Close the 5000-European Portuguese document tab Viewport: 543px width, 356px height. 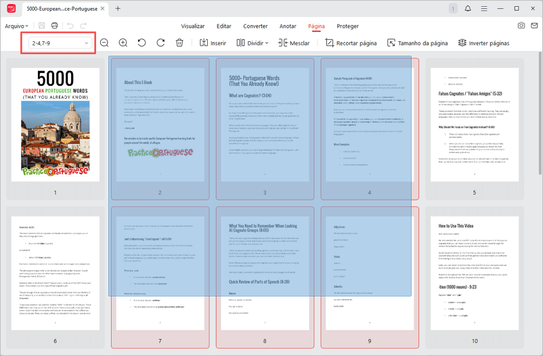[102, 8]
